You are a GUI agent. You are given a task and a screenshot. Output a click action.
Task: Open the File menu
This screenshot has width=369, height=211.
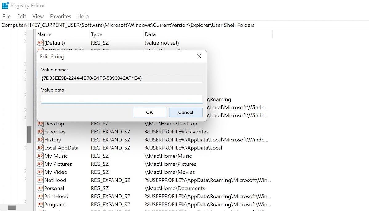pos(6,16)
